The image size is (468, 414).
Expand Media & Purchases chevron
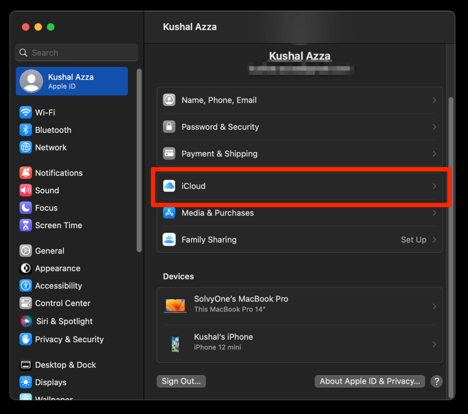pos(434,213)
